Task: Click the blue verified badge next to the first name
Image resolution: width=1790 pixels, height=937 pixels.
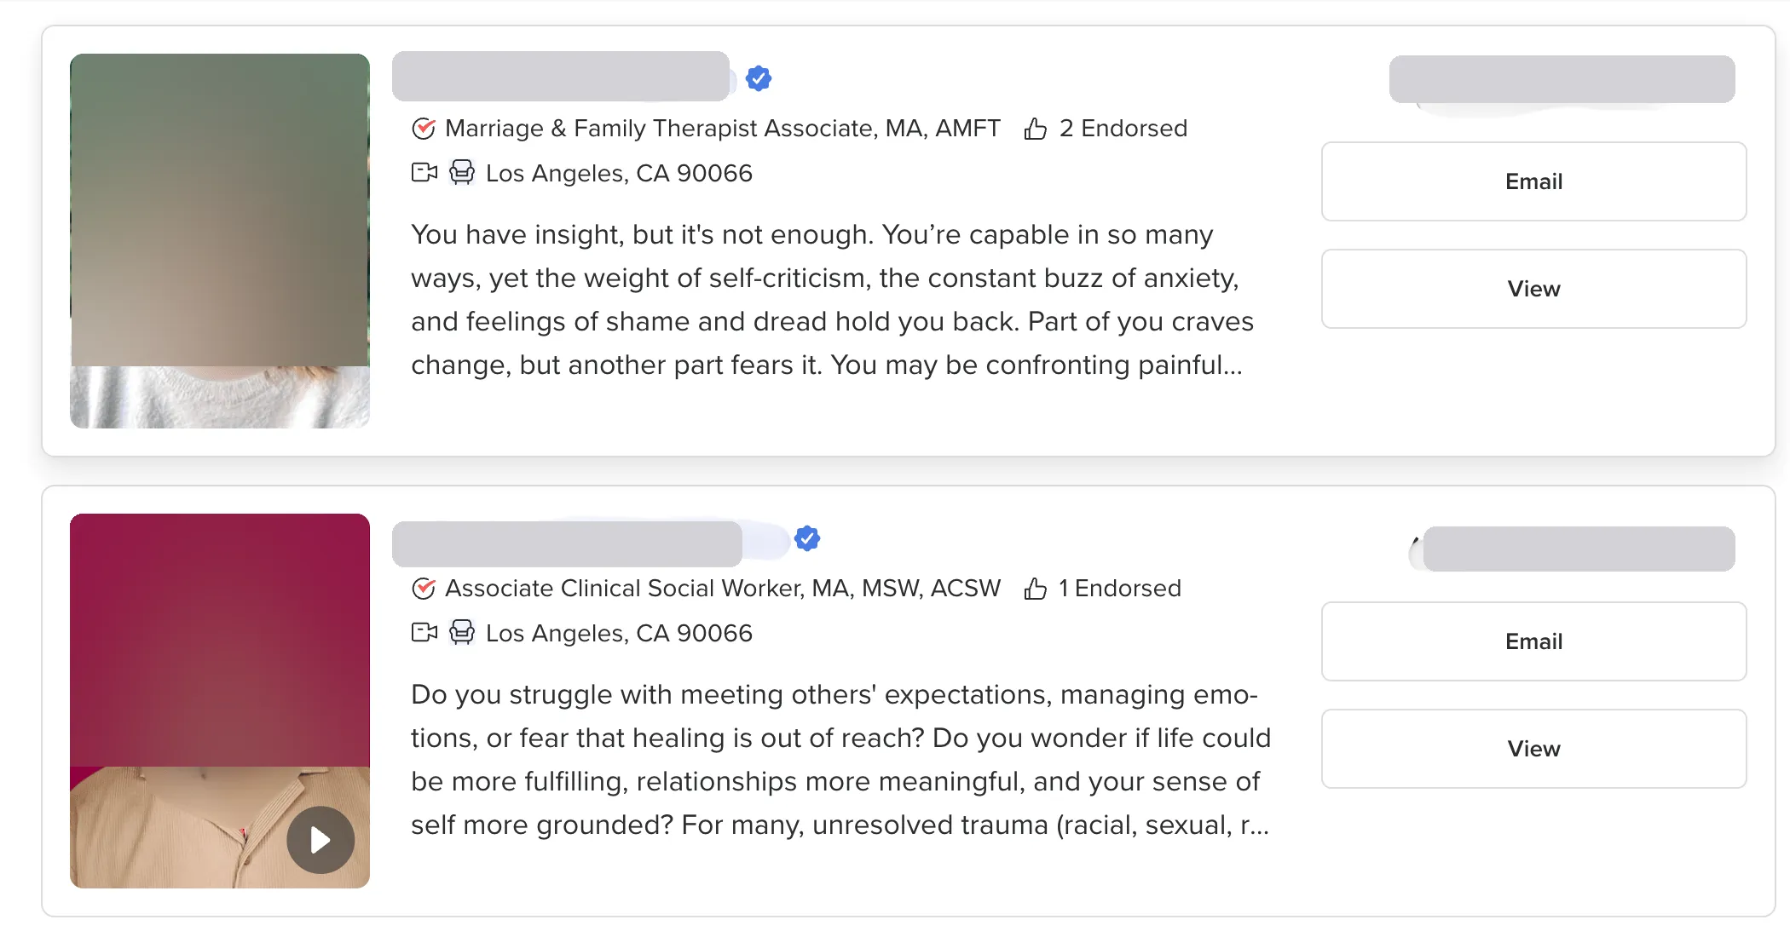Action: (x=758, y=78)
